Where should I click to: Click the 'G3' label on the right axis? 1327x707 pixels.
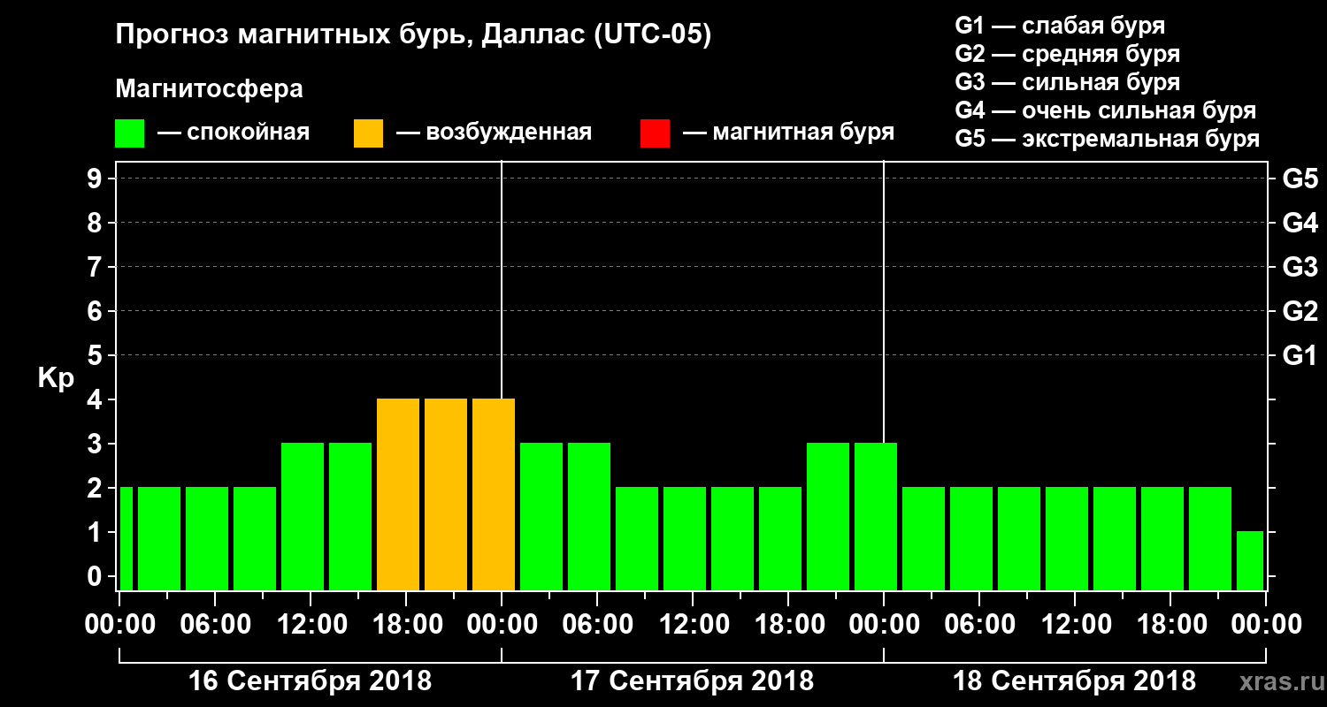coord(1300,267)
